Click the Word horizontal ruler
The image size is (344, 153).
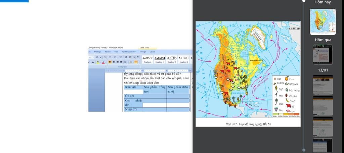point(148,71)
